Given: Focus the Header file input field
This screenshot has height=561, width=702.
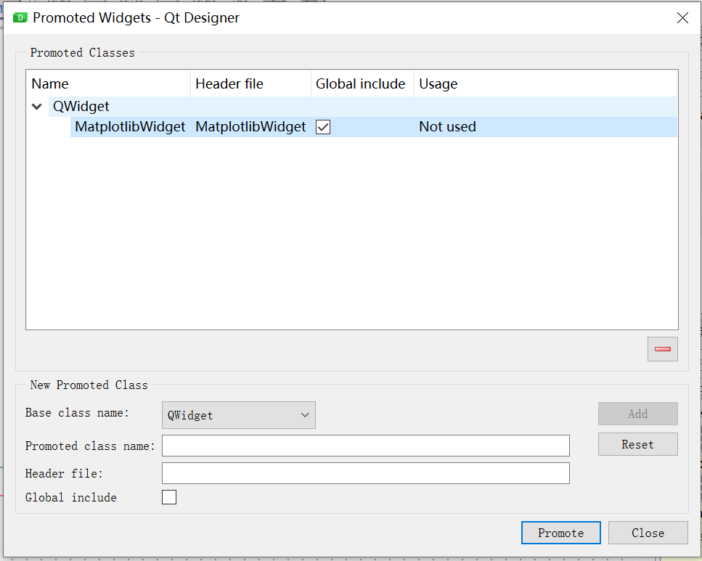Looking at the screenshot, I should coord(365,473).
